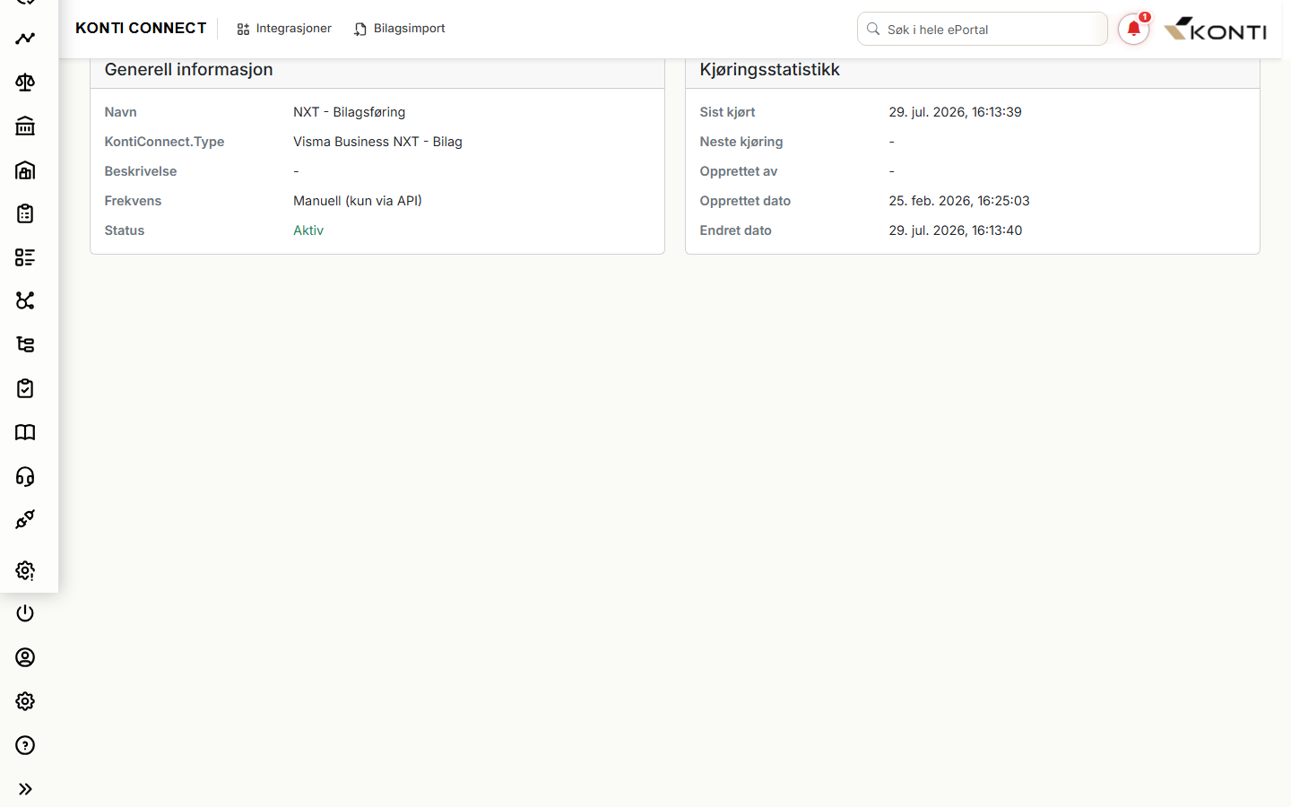Open the bank building sidebar icon
This screenshot has width=1291, height=807.
[x=25, y=126]
